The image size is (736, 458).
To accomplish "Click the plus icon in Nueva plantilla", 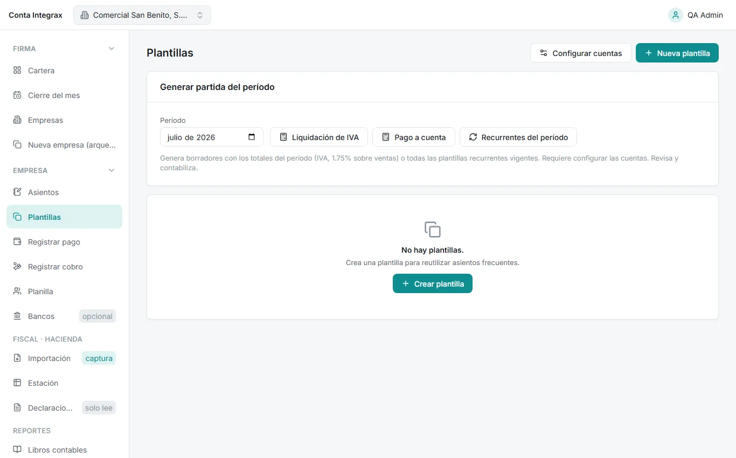I will click(649, 53).
